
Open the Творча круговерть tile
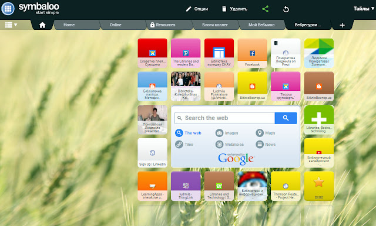tap(286, 86)
